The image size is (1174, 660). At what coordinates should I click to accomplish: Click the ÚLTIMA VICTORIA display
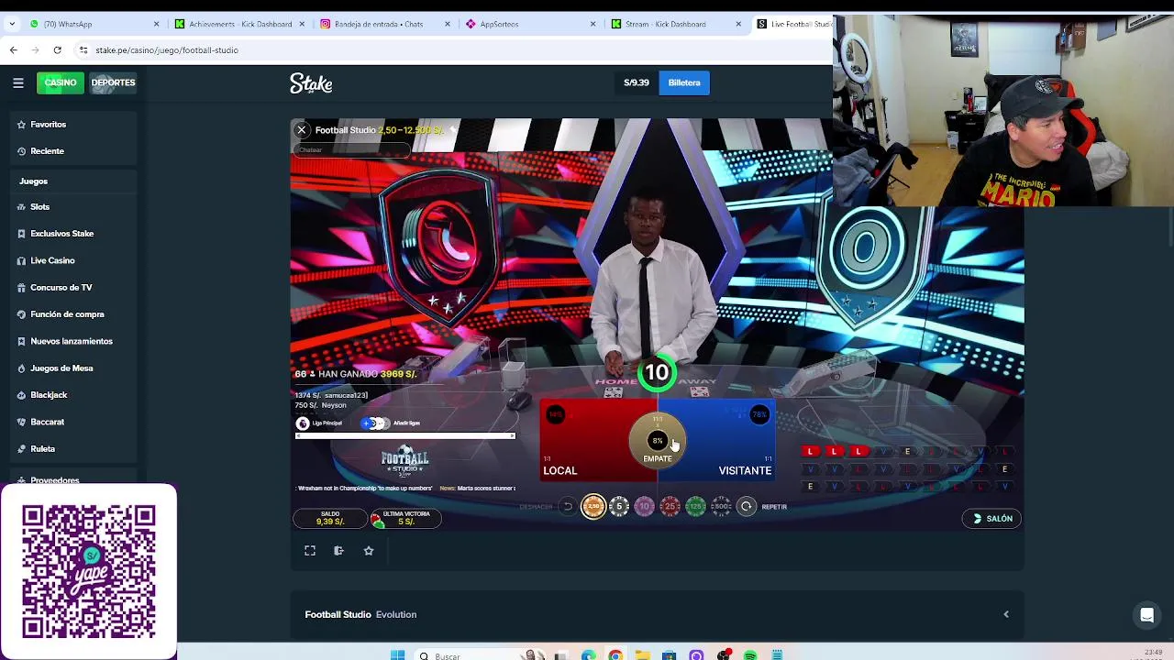405,518
